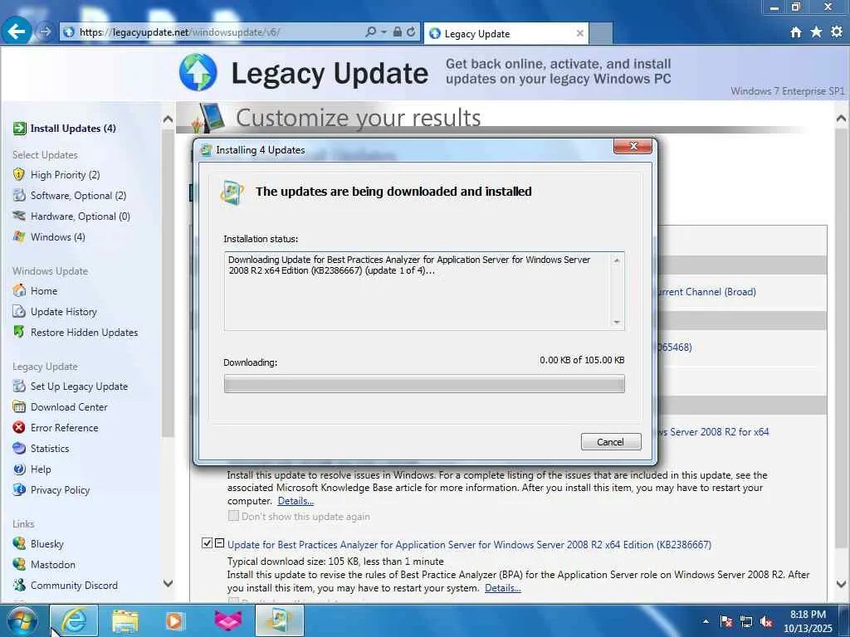This screenshot has height=637, width=850.
Task: Click the Community Discord icon
Action: point(19,585)
